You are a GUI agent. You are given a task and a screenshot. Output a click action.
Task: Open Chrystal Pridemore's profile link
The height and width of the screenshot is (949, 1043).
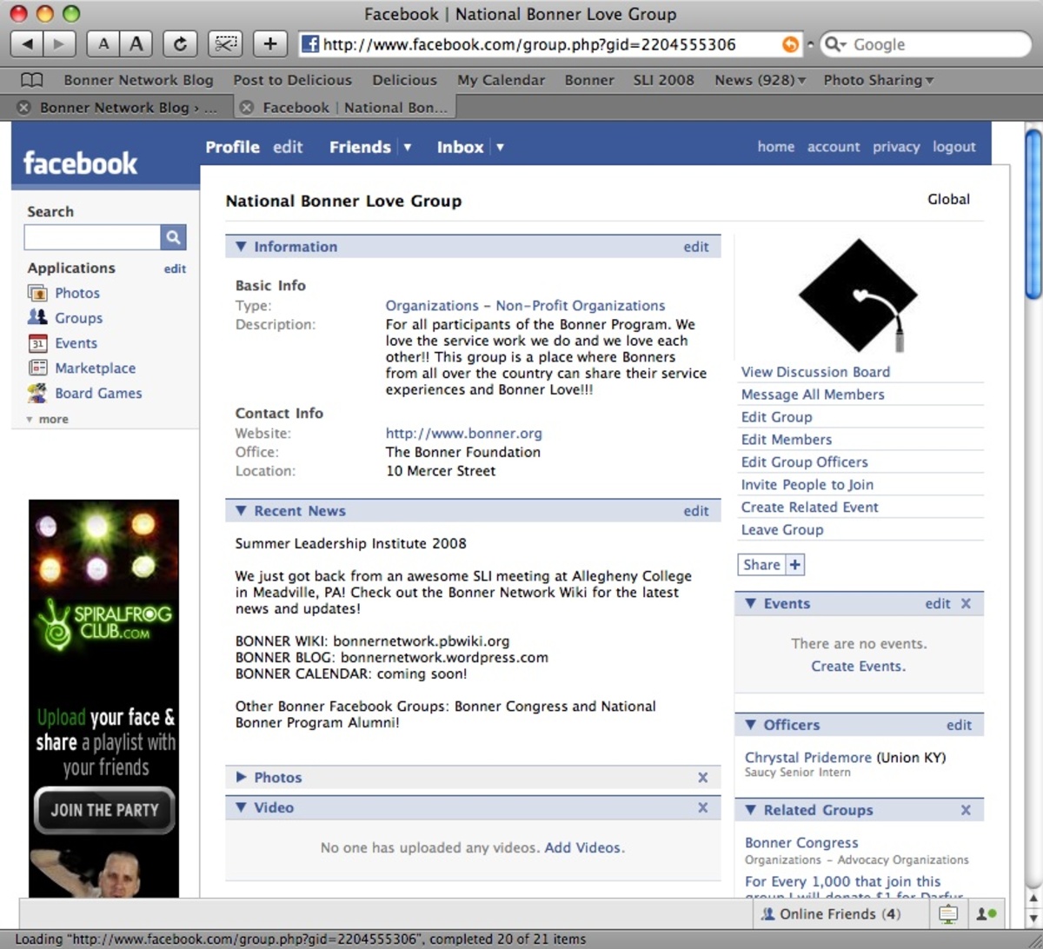click(x=808, y=757)
